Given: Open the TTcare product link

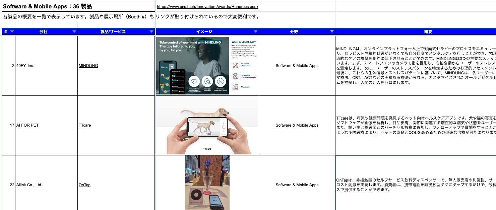Looking at the screenshot, I should click(85, 125).
